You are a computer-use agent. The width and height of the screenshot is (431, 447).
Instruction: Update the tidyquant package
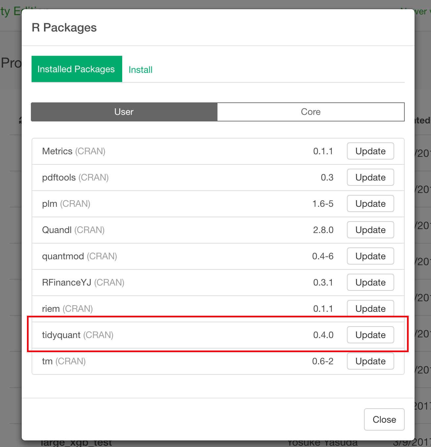click(370, 335)
